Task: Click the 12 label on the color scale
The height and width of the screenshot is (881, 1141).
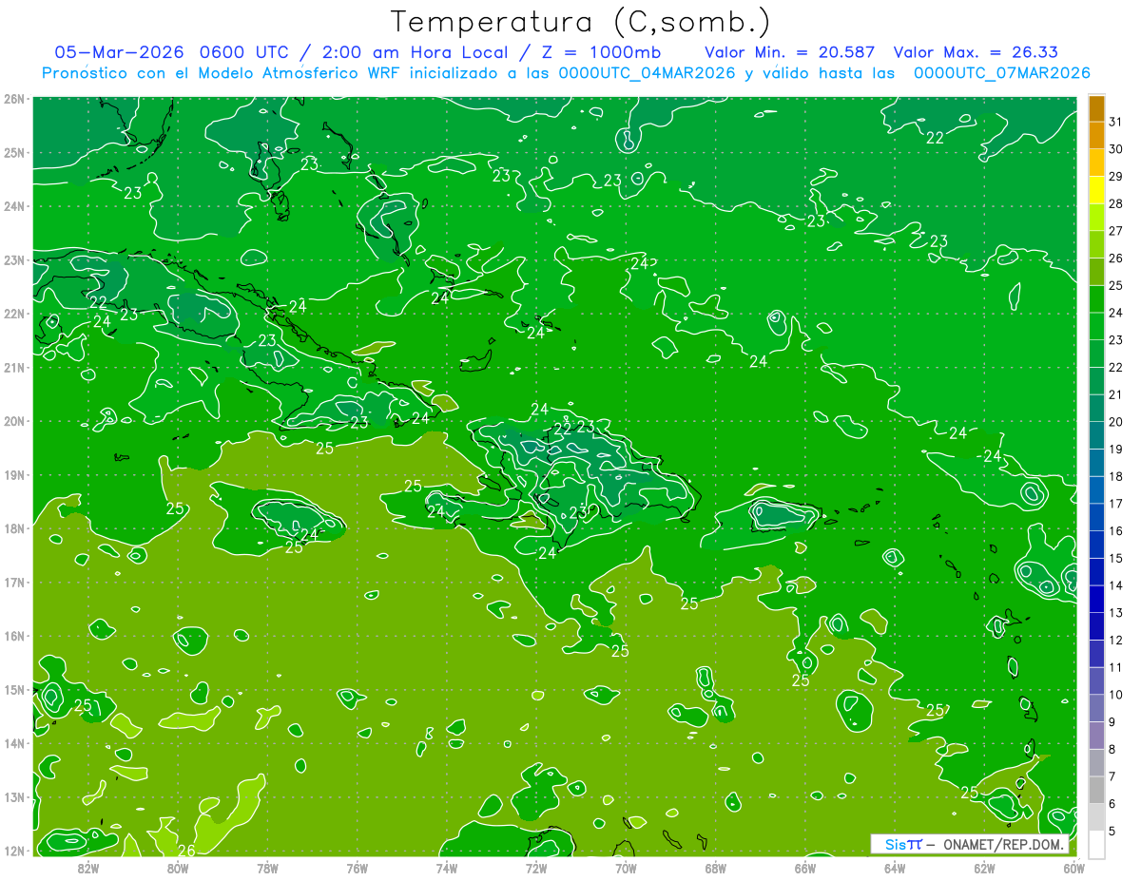Action: (x=1115, y=640)
